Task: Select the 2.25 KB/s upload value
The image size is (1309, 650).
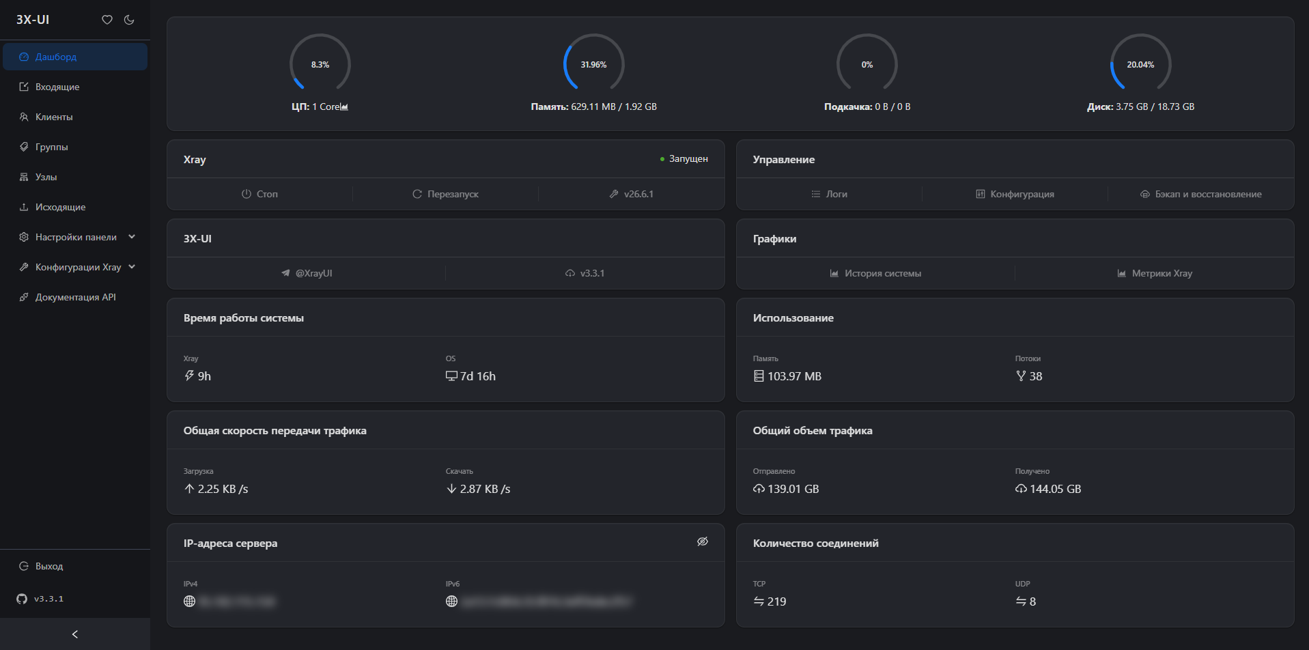Action: point(223,489)
